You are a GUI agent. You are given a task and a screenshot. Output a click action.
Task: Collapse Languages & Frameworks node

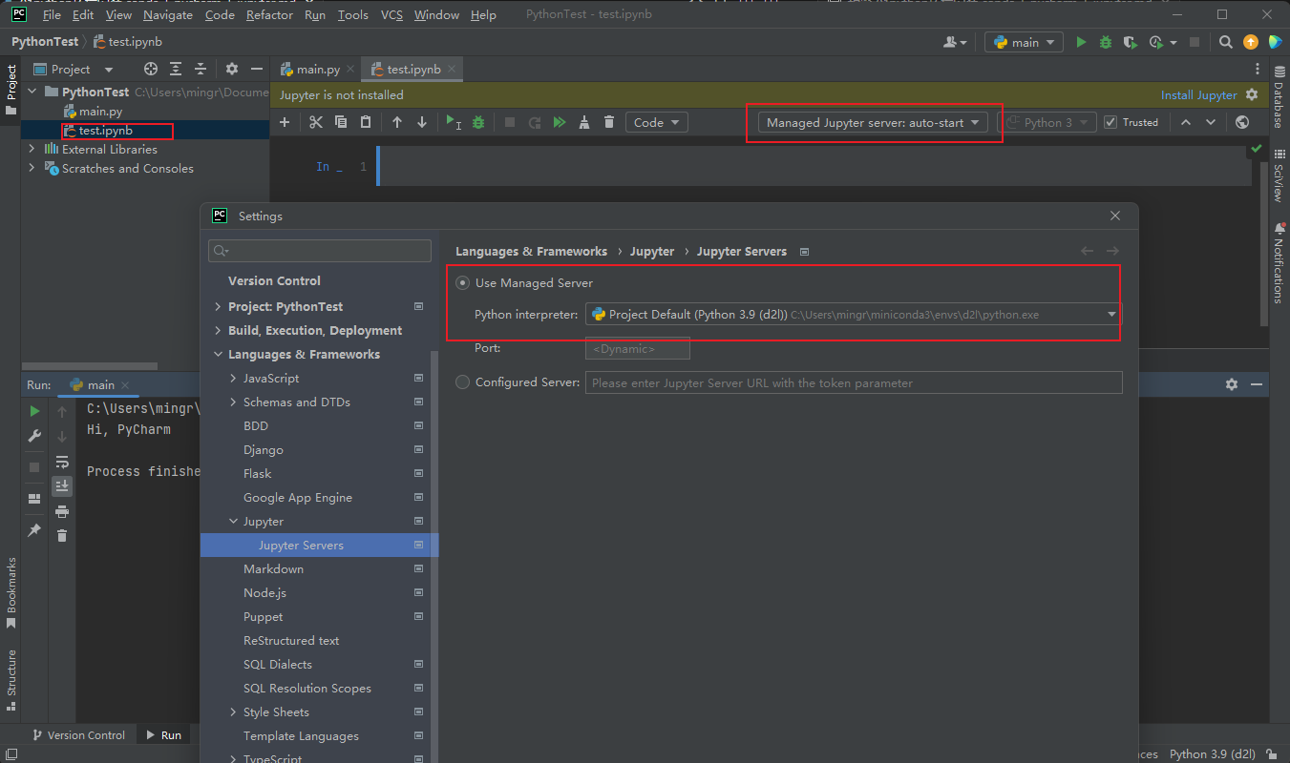click(x=218, y=355)
